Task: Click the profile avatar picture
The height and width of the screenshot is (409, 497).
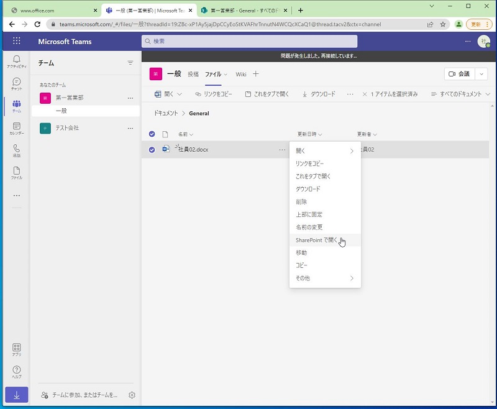Action: (484, 41)
